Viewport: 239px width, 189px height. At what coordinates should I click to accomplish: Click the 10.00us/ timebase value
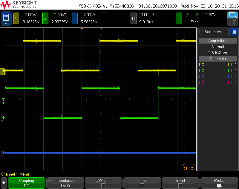coord(146,15)
